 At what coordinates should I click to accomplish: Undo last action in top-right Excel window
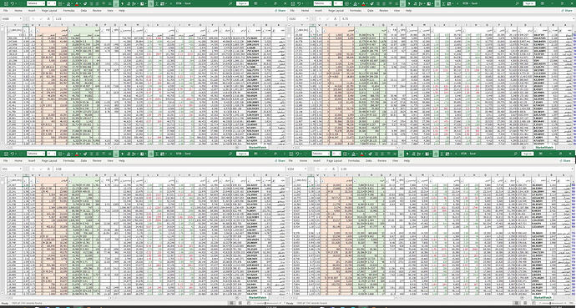tap(300, 3)
